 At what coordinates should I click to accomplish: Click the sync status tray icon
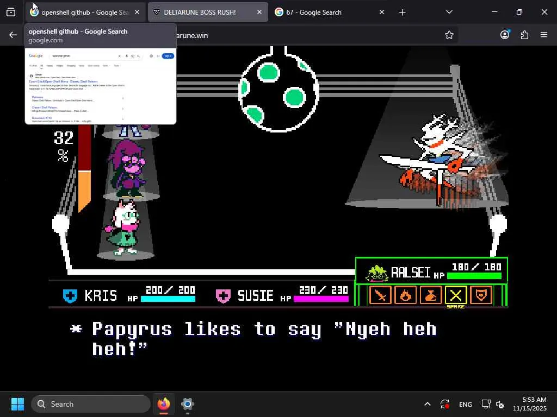445,404
